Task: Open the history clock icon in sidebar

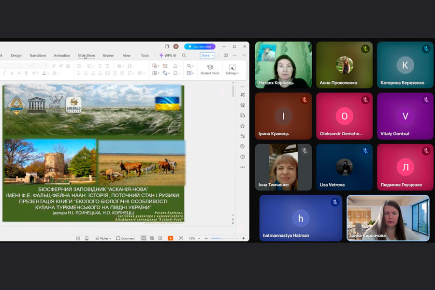Action: click(242, 146)
